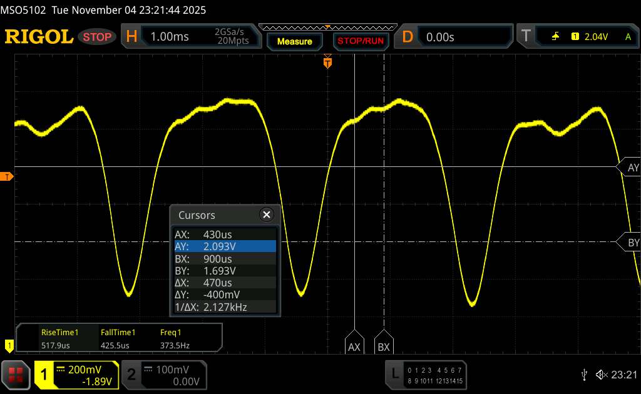Open the red grid function menu icon

coord(16,375)
